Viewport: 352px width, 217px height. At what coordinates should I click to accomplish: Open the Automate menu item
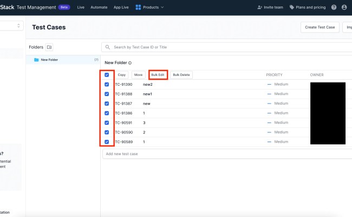pos(99,7)
